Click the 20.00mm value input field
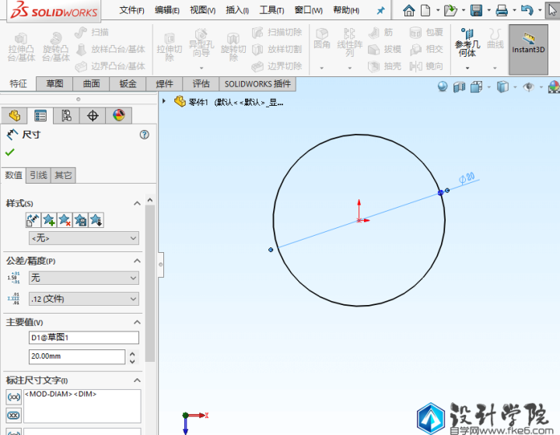This screenshot has height=435, width=560. (x=76, y=356)
